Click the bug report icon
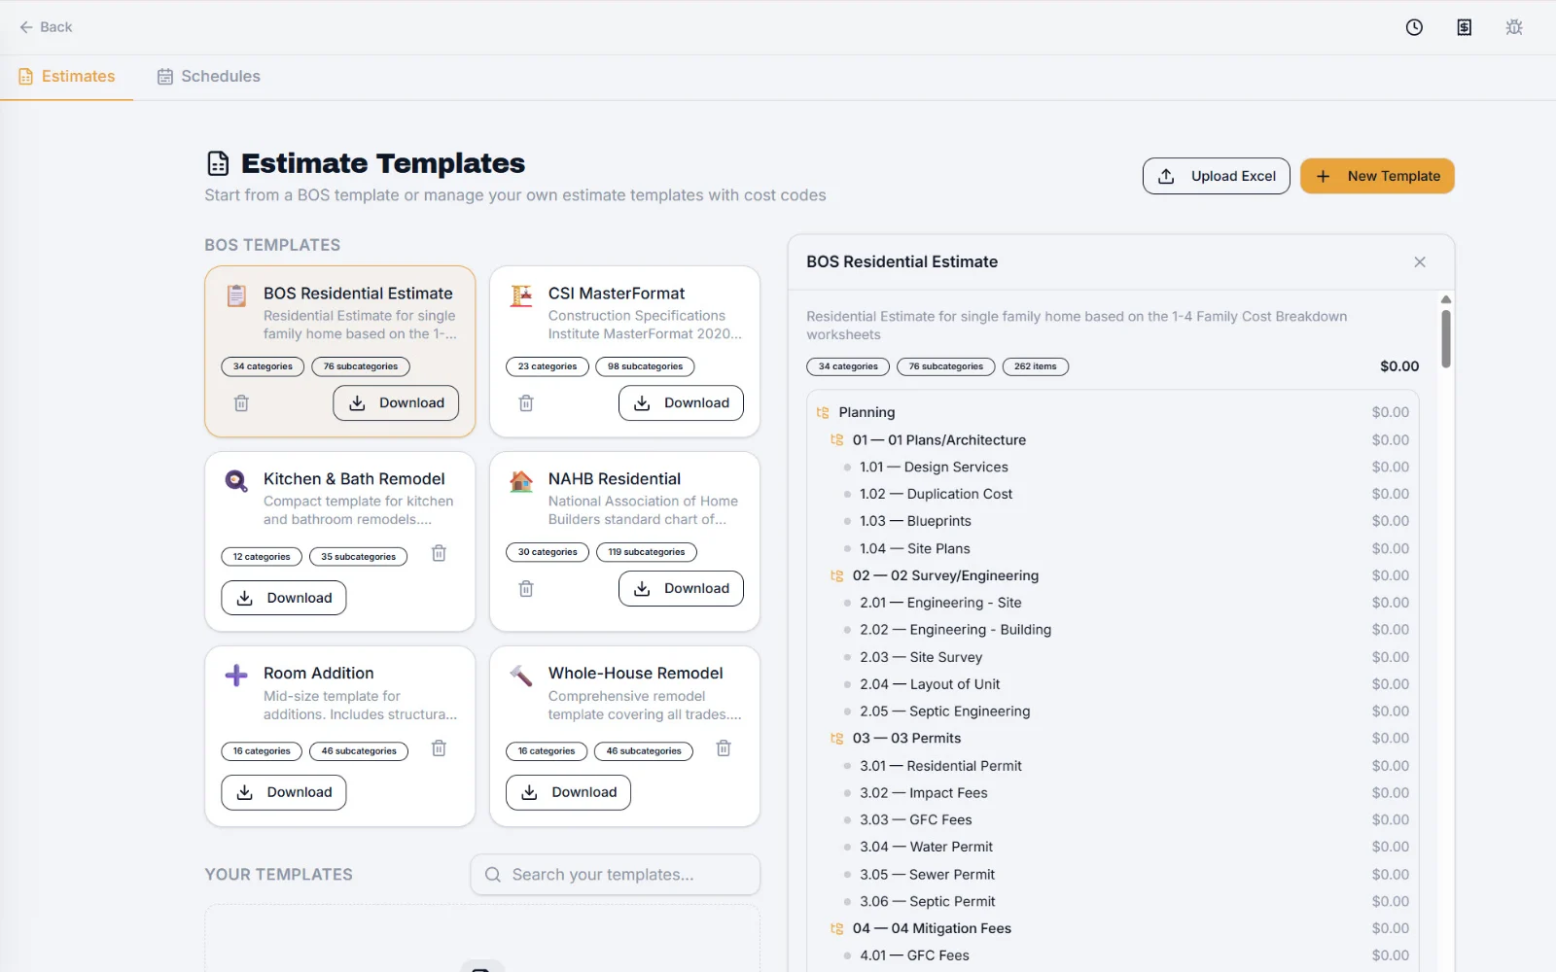The image size is (1556, 972). [x=1514, y=27]
